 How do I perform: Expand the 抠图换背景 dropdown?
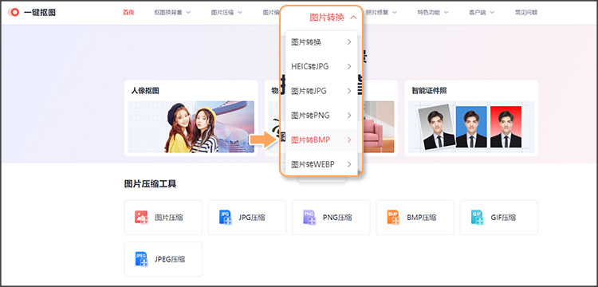tap(172, 12)
